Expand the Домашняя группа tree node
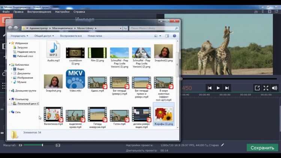 (10, 91)
